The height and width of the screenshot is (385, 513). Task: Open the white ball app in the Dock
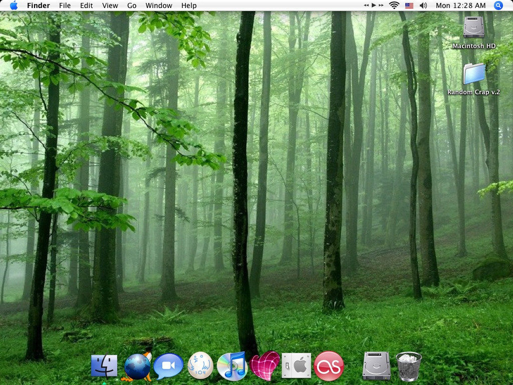[200, 365]
